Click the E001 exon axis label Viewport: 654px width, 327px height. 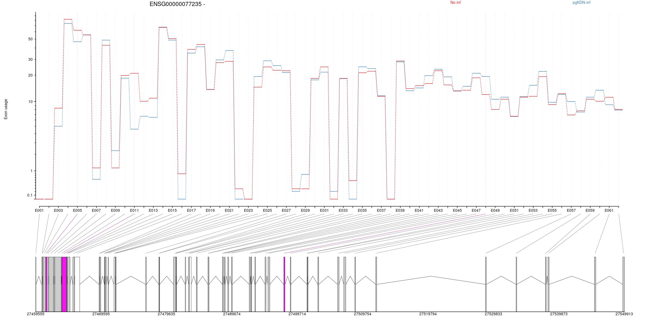(39, 210)
